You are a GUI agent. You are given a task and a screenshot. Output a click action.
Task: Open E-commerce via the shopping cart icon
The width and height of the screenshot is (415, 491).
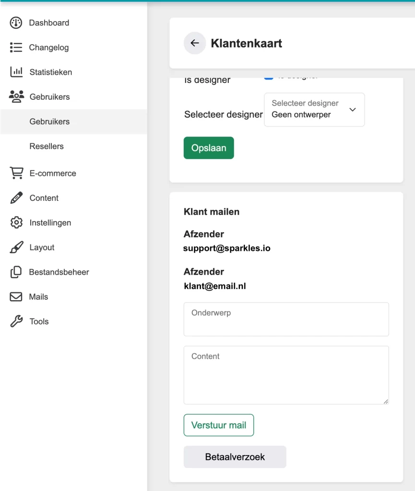point(16,173)
